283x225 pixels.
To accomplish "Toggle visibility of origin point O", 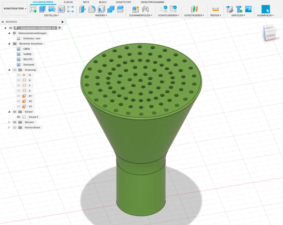I will (x=19, y=75).
